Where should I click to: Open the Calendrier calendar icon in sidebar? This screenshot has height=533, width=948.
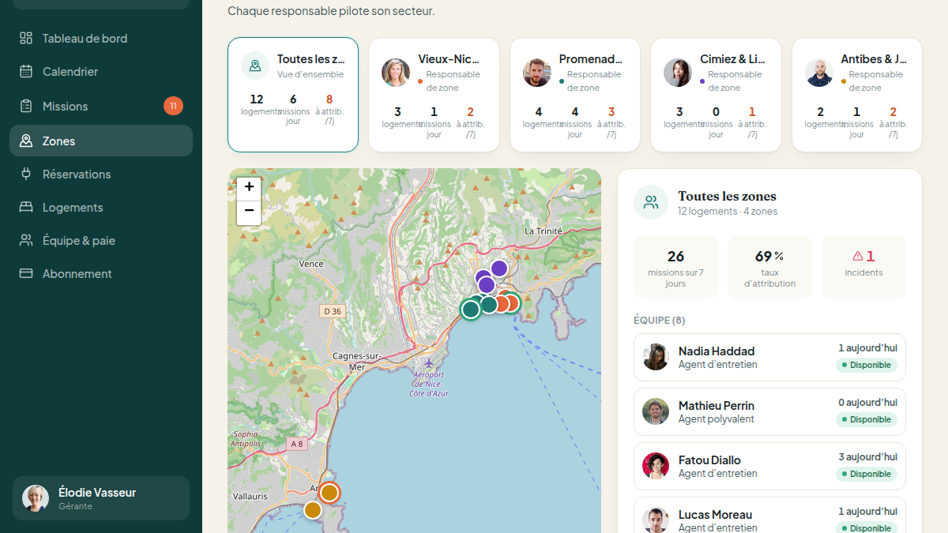coord(26,72)
